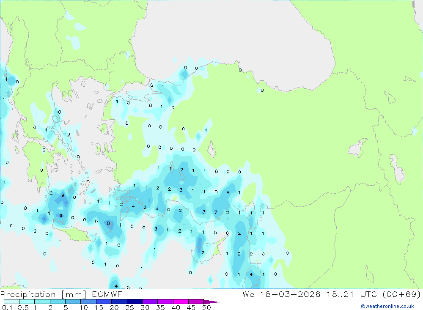Click the "[mm]" unit label
423x310 pixels.
pyautogui.click(x=74, y=294)
